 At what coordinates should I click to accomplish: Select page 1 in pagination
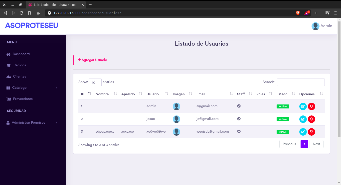click(304, 144)
